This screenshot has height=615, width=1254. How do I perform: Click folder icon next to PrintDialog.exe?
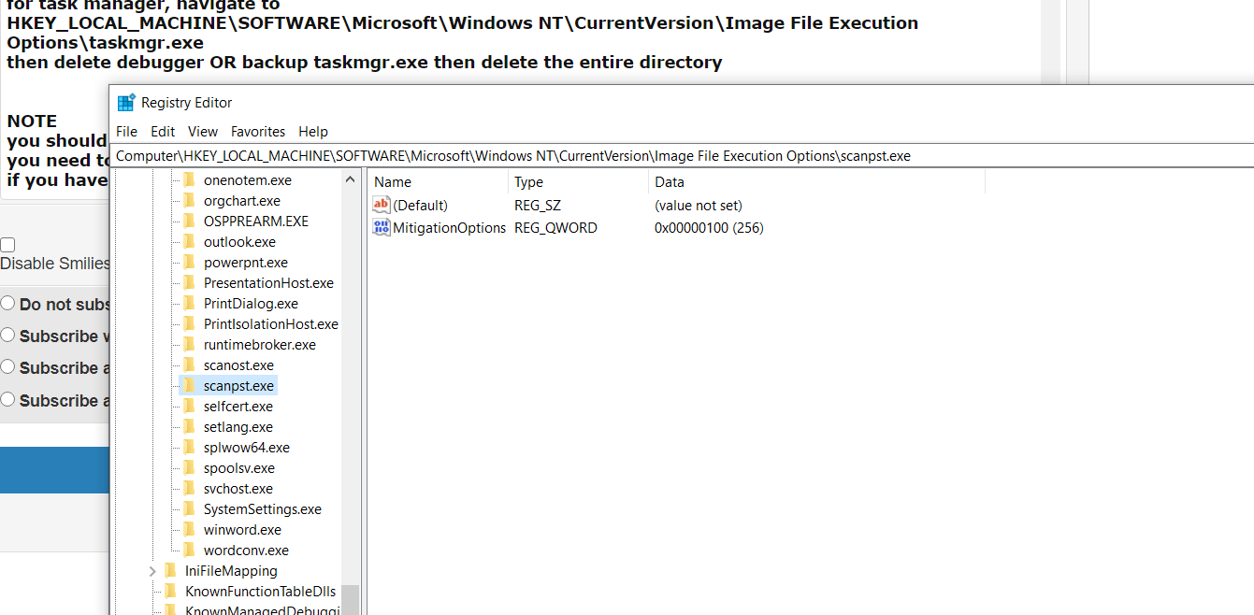tap(189, 304)
